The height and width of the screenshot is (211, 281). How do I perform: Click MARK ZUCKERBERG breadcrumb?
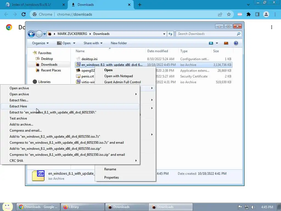coord(72,34)
